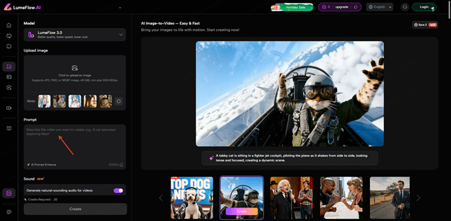451x221 pixels.
Task: Click the refresh credits icon in header
Action: pos(356,7)
